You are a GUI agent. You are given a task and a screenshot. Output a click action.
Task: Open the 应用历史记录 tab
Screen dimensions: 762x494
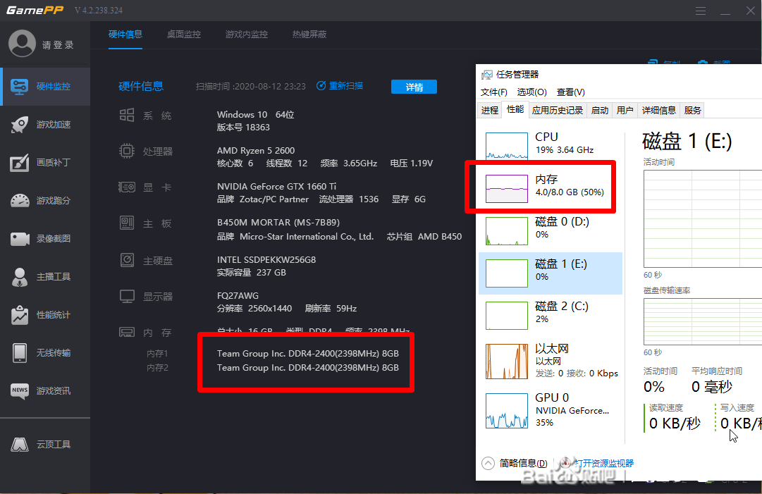click(x=558, y=110)
